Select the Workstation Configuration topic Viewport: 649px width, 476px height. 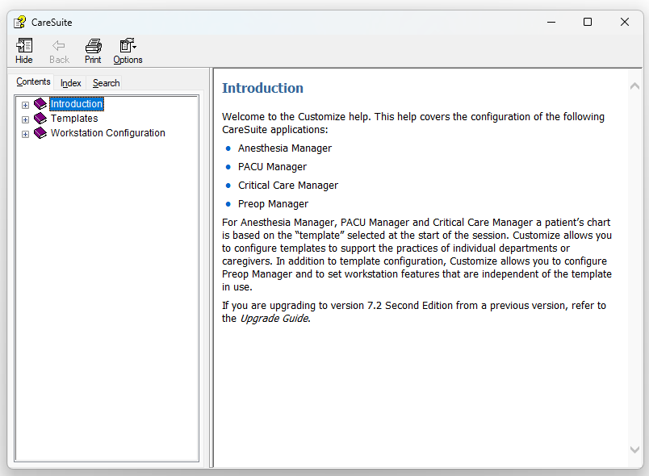108,133
